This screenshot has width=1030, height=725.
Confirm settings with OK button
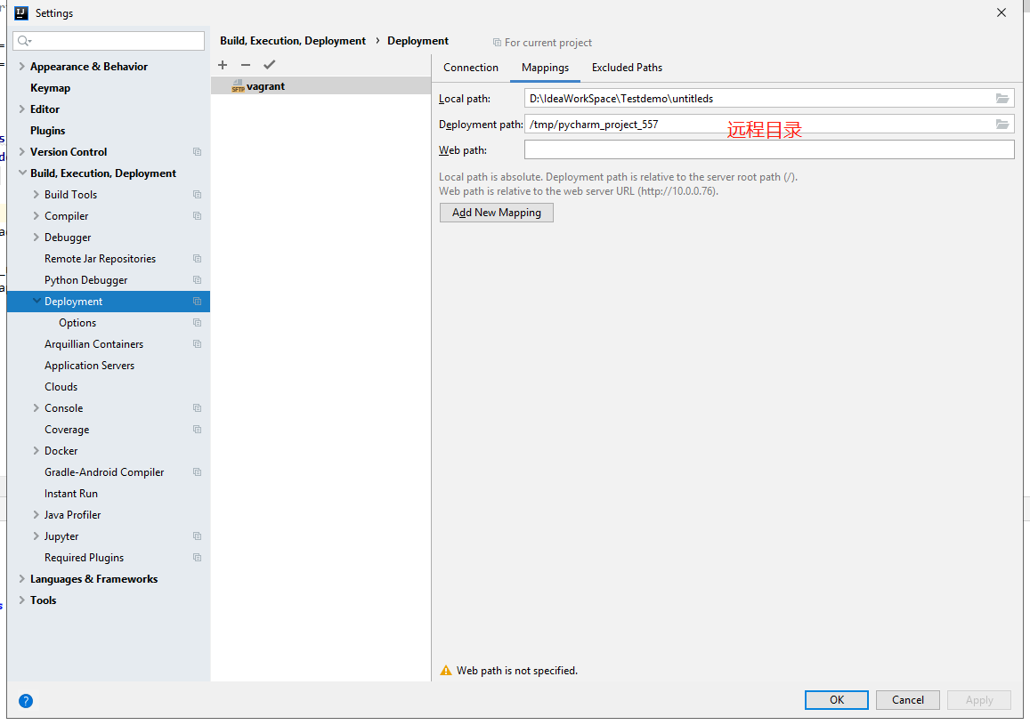click(x=836, y=700)
